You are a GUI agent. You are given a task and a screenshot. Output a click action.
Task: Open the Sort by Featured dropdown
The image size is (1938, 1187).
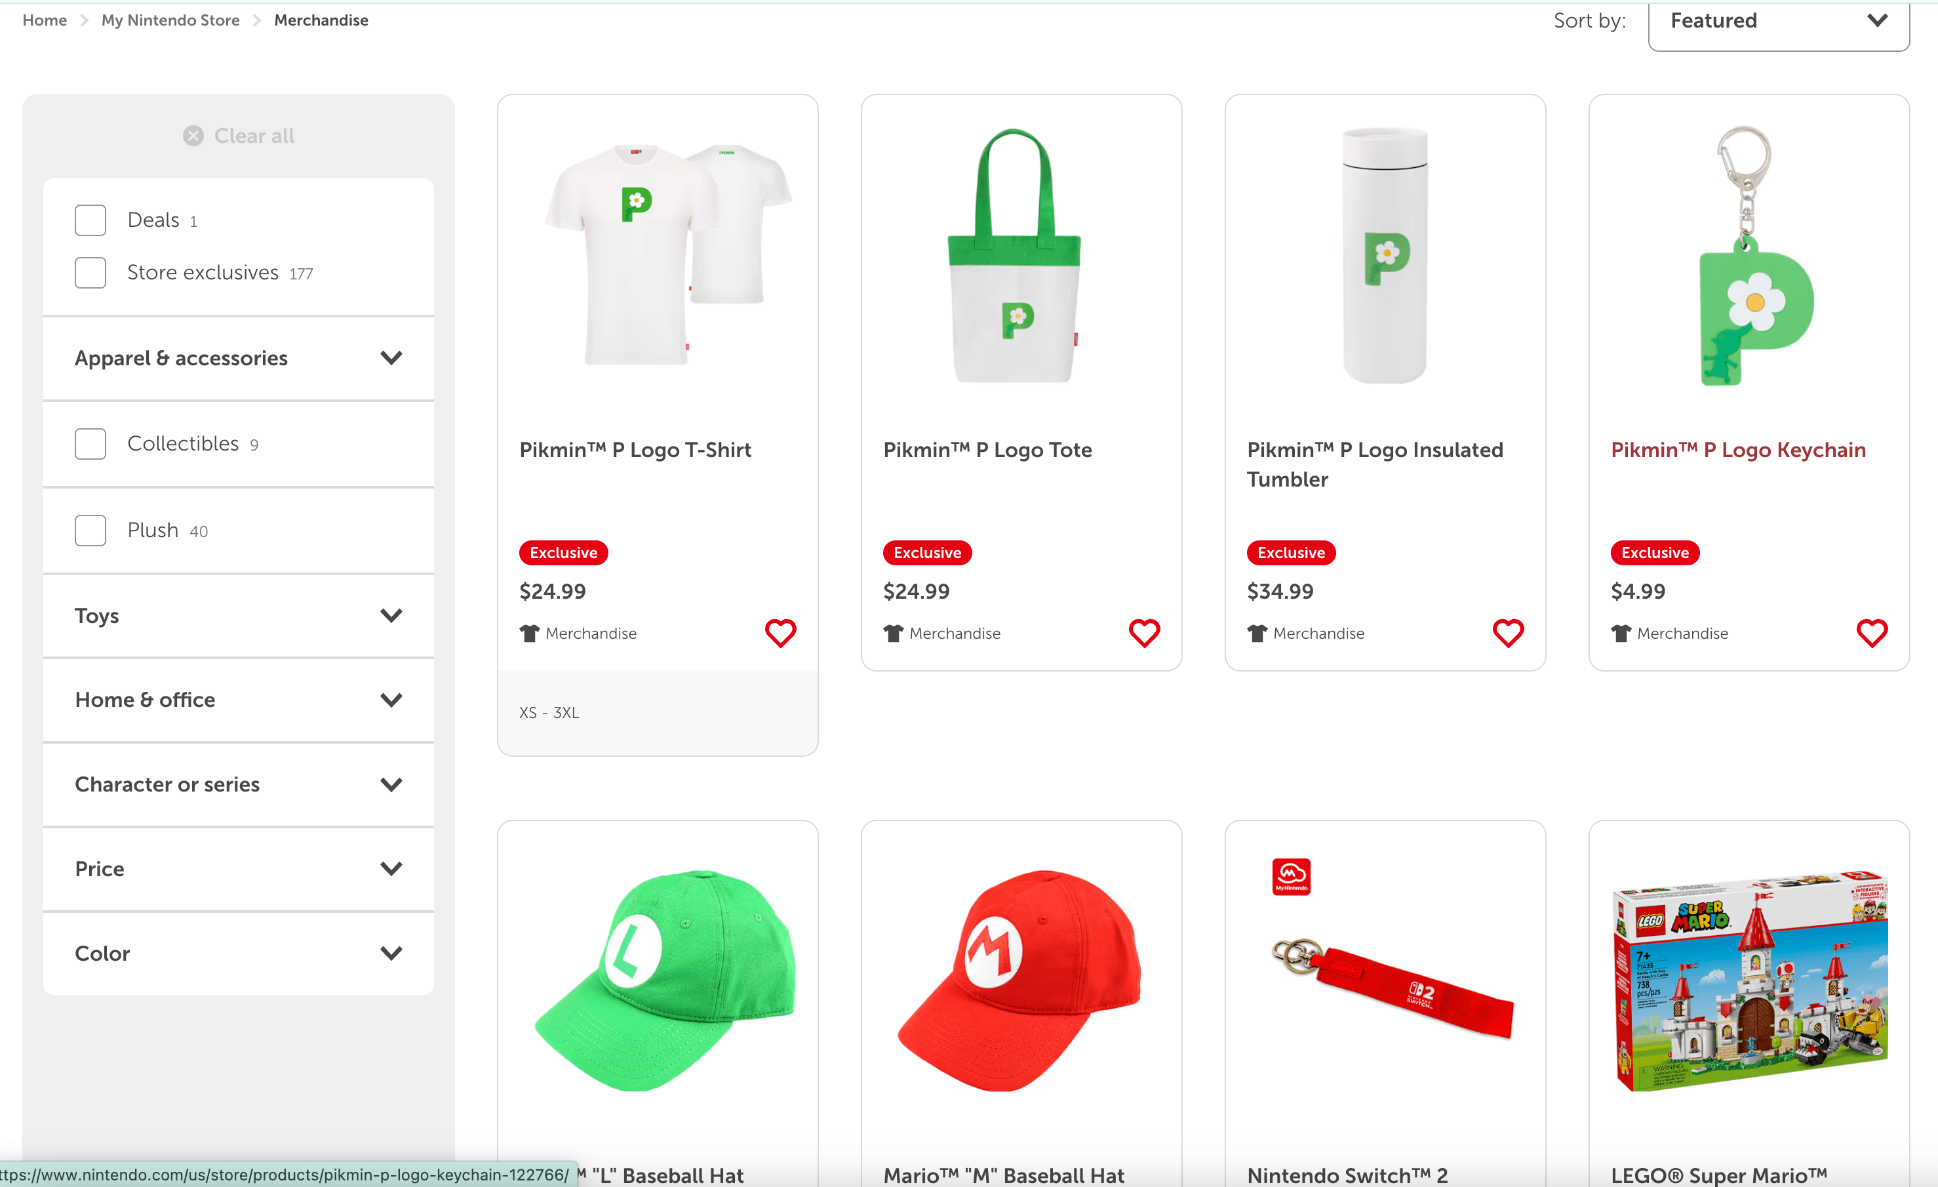coord(1777,22)
